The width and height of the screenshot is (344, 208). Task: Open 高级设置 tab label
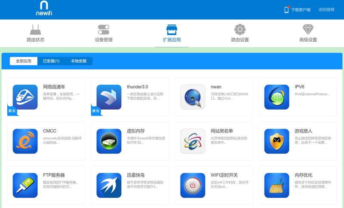(308, 40)
